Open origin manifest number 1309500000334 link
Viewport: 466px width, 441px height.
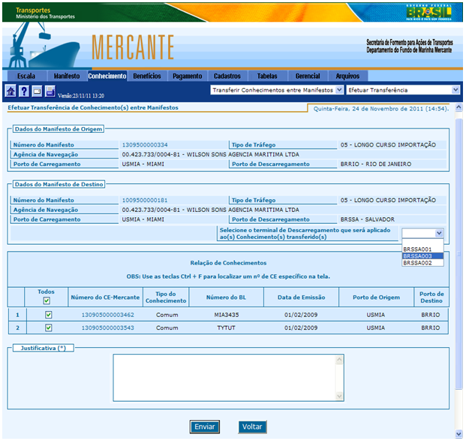click(145, 144)
